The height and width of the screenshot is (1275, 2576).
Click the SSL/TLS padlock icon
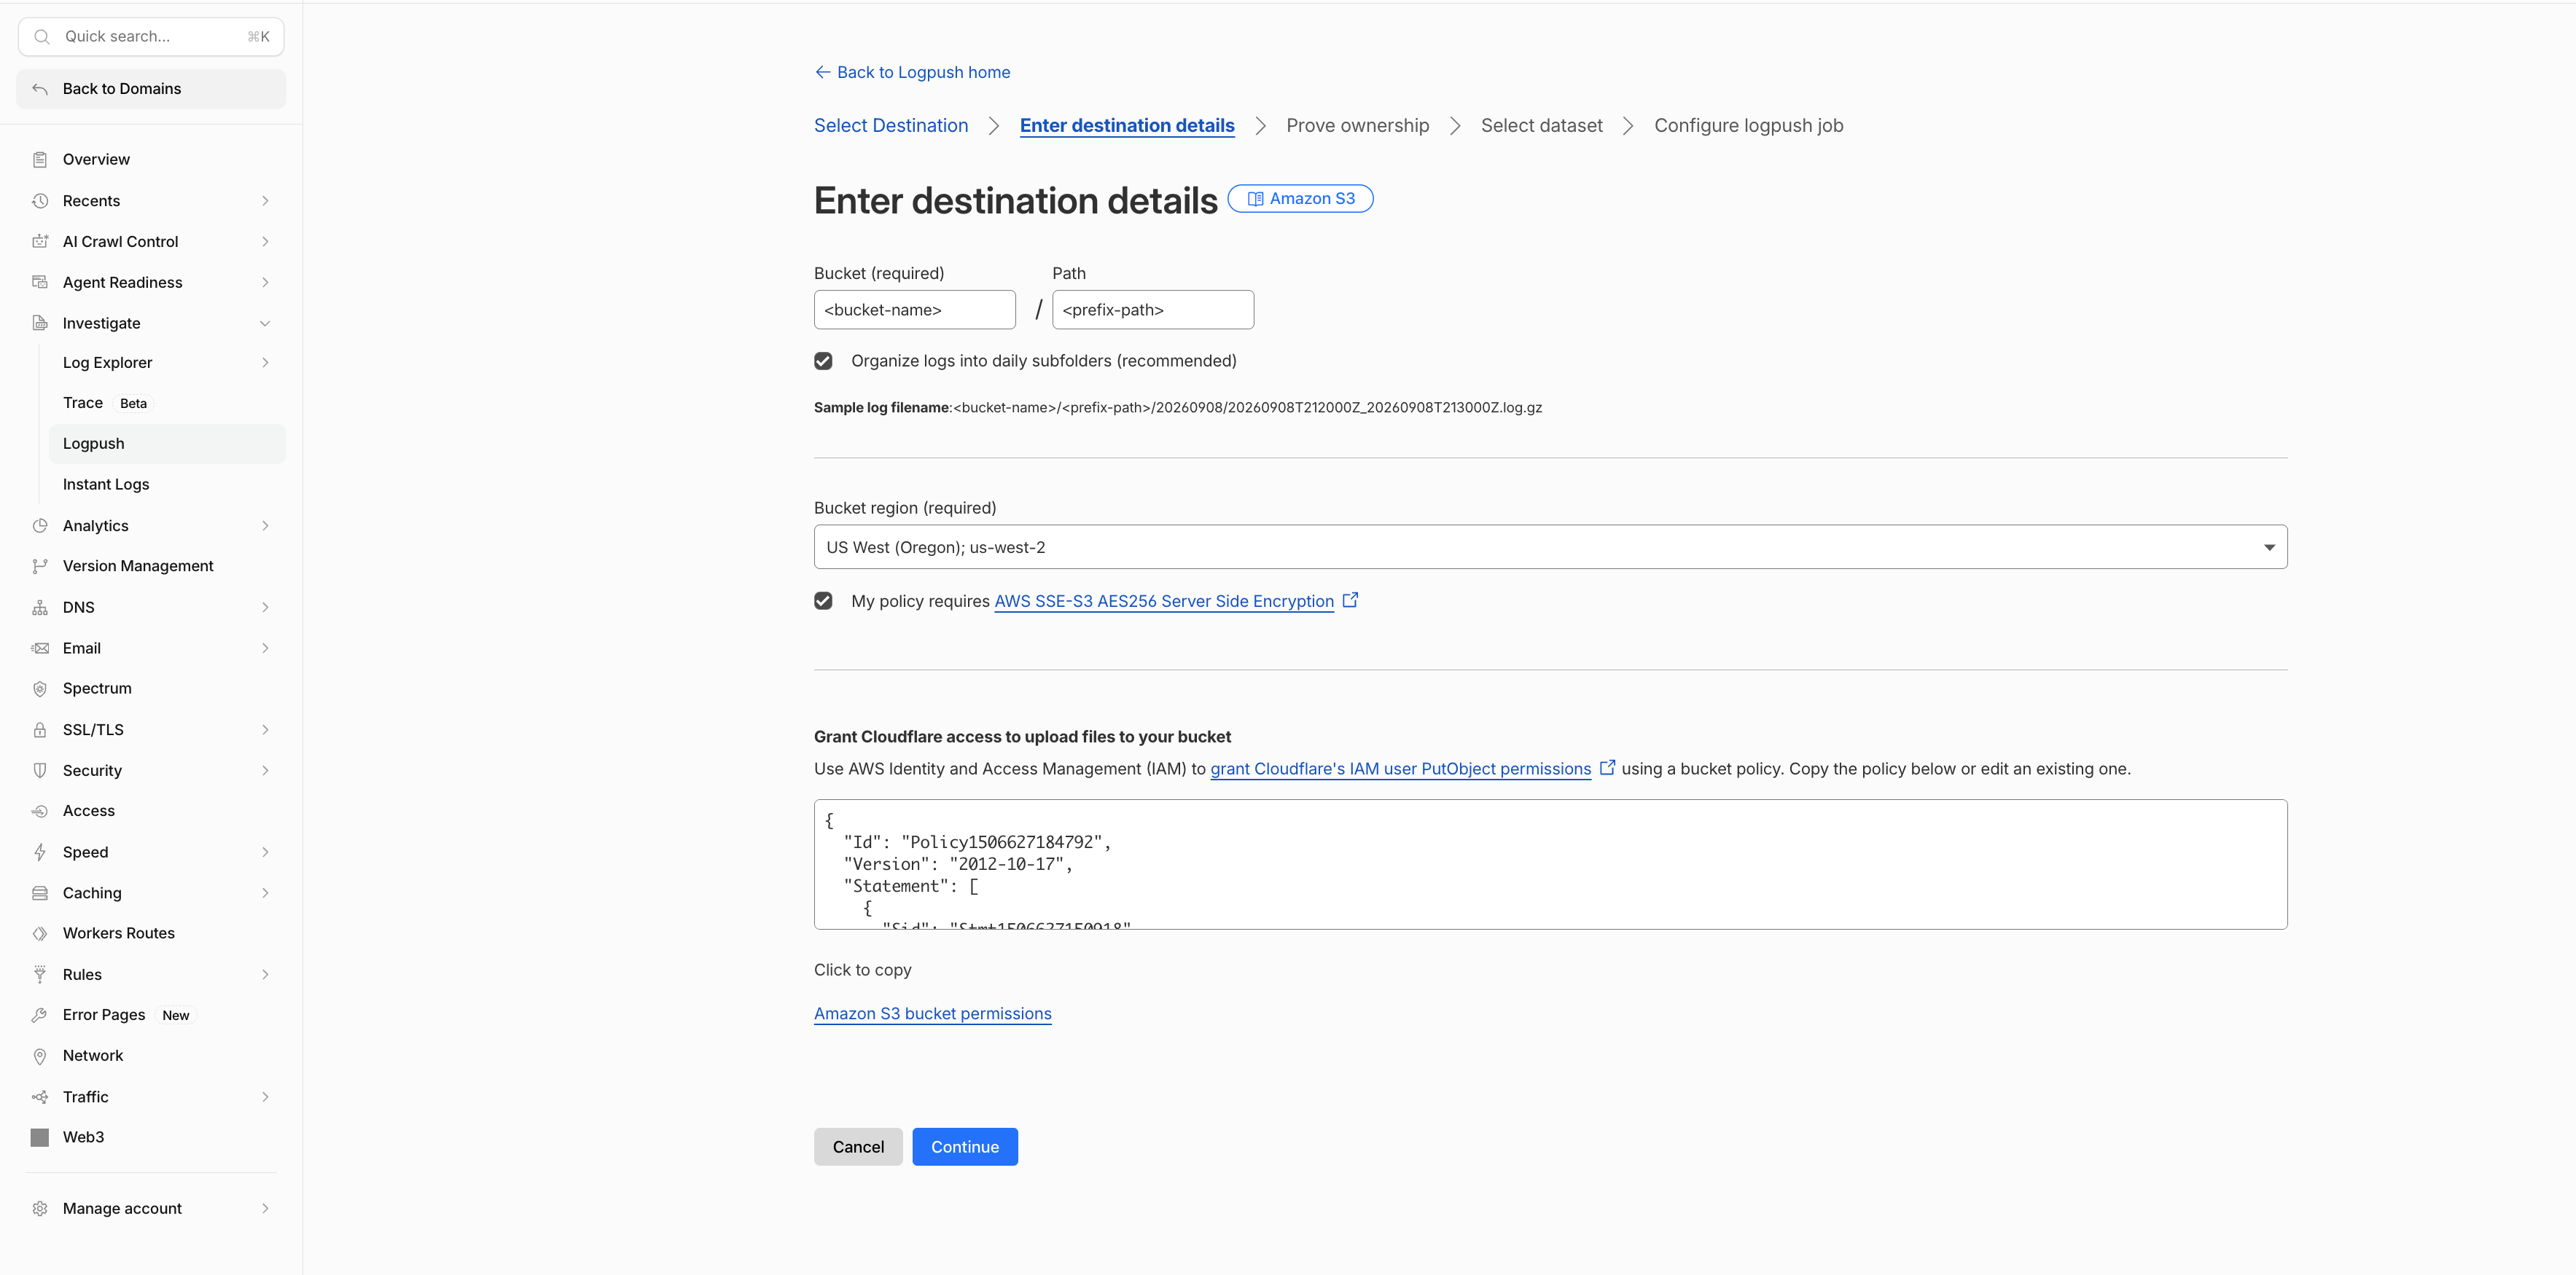40,731
